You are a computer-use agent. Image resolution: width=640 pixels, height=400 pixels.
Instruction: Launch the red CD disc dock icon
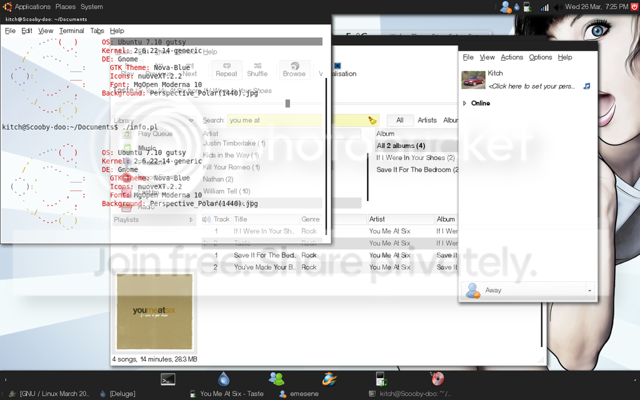pos(437,378)
